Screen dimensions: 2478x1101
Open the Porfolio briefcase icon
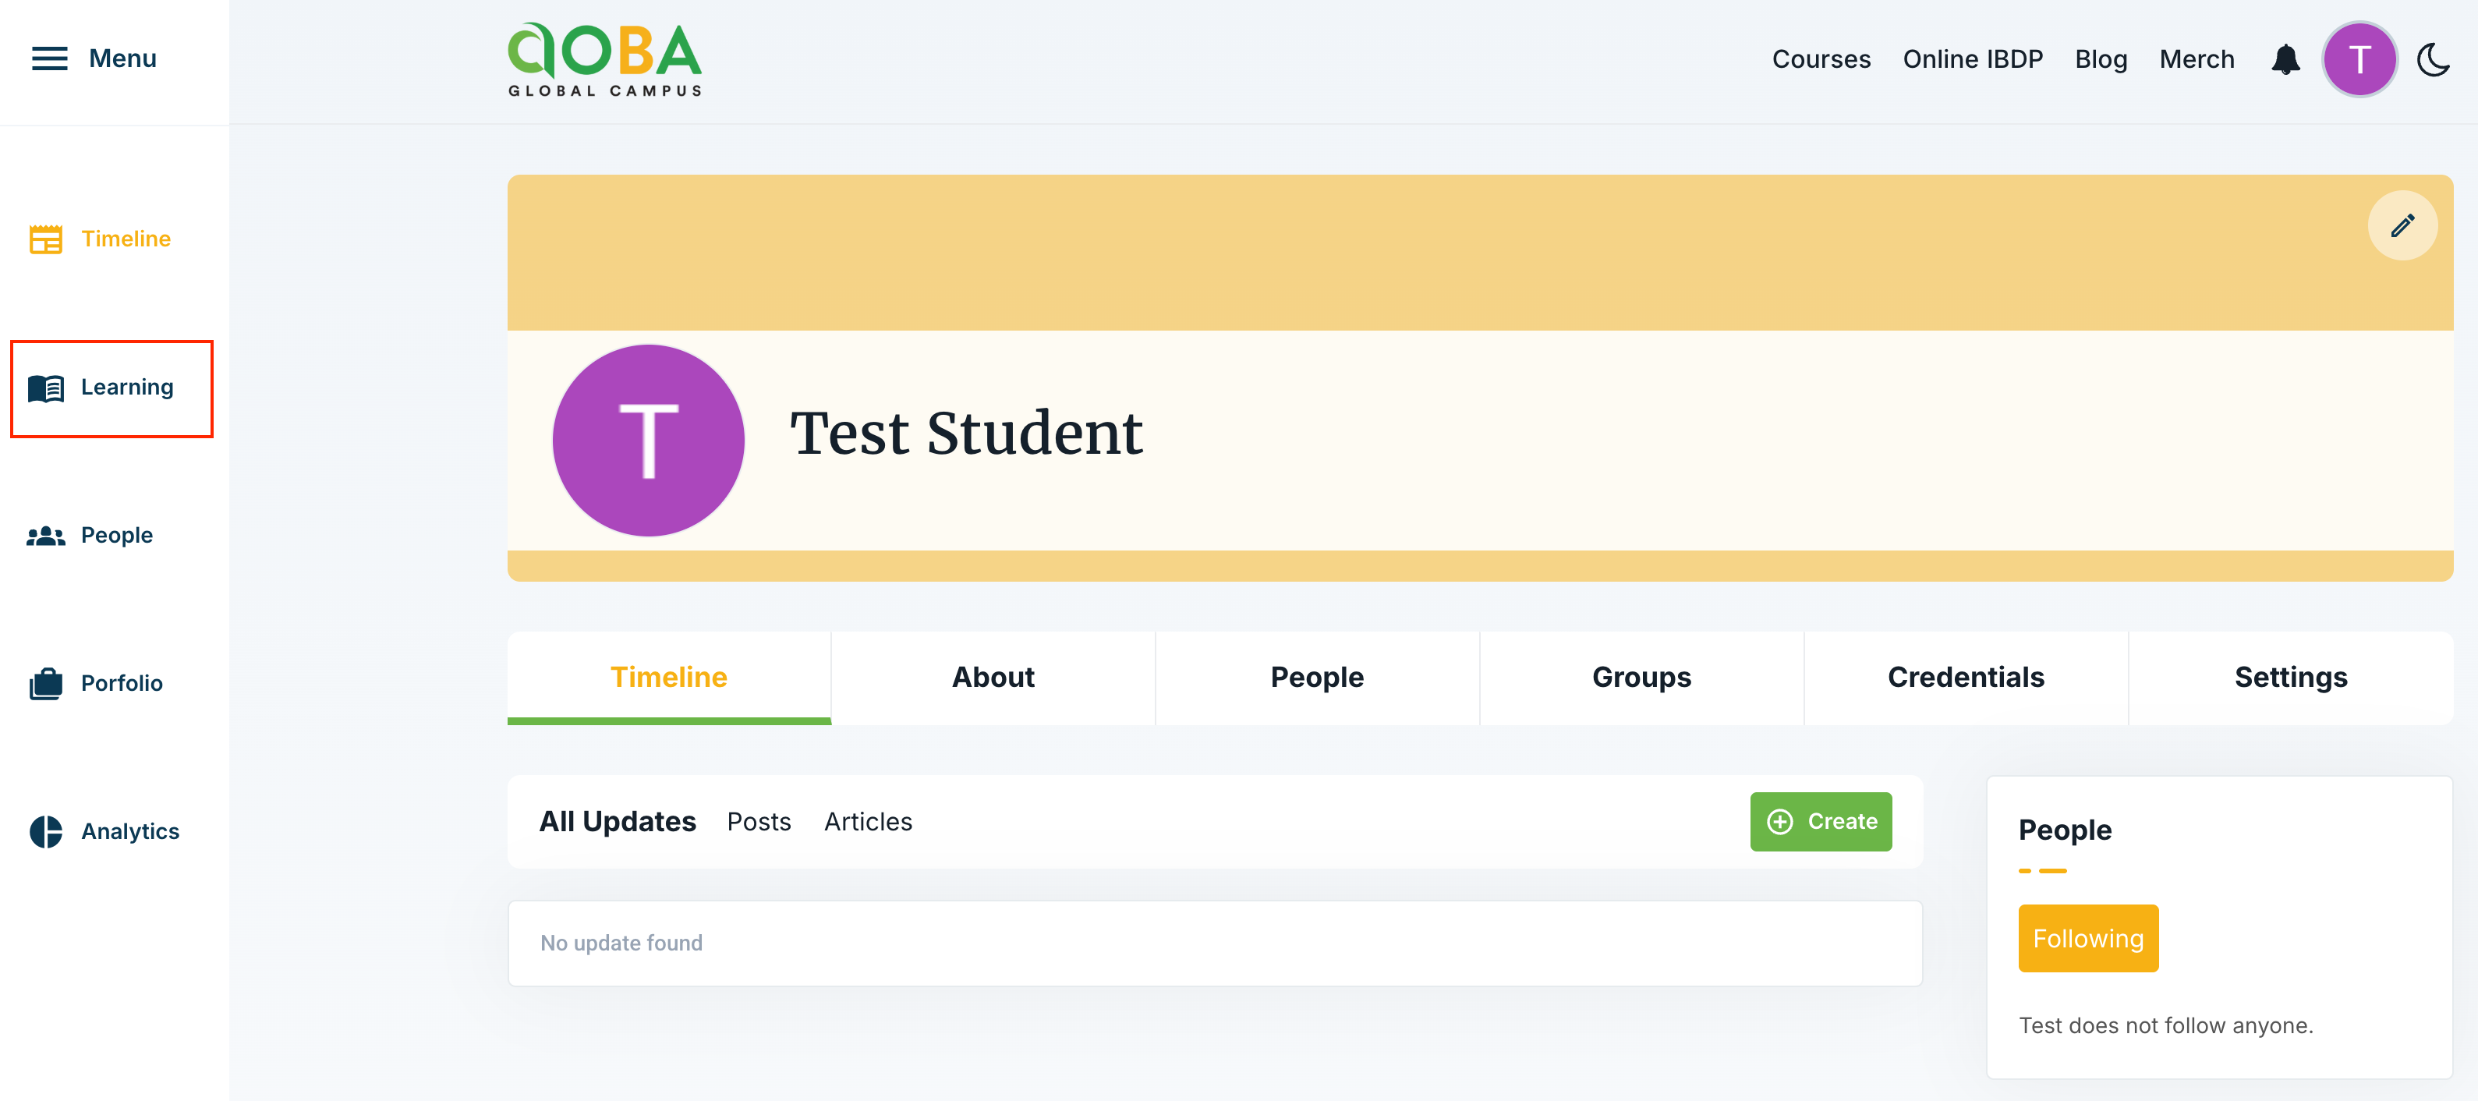coord(45,683)
